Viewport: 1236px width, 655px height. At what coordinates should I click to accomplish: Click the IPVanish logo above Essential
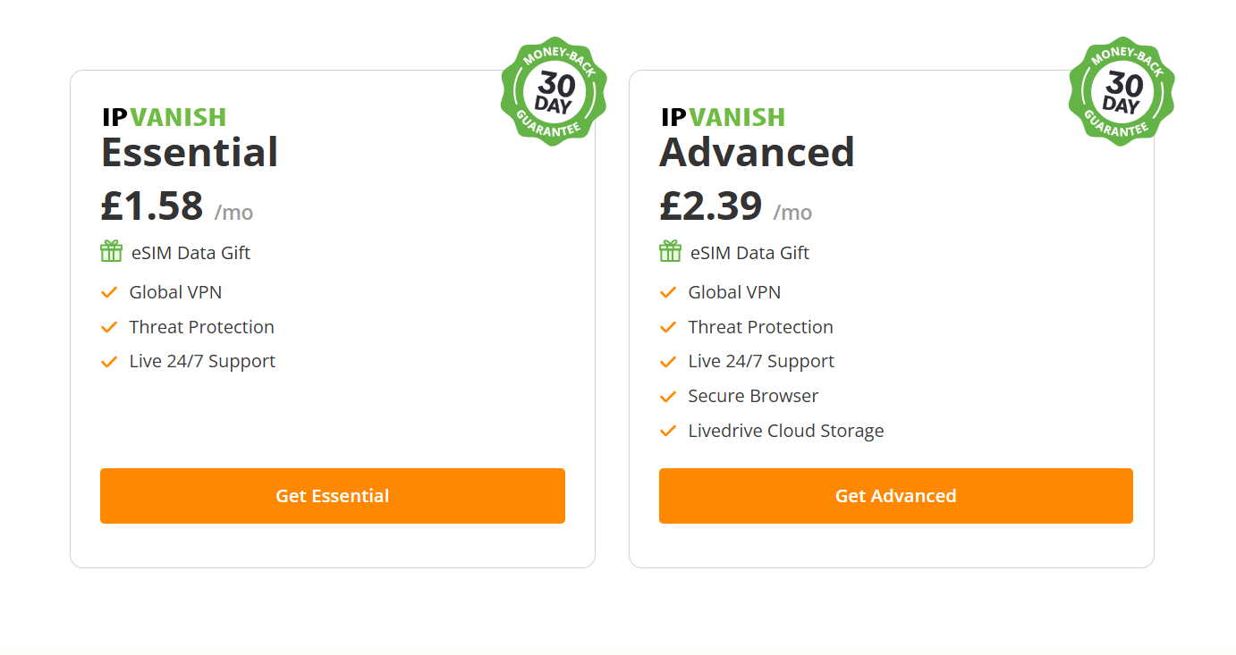[x=164, y=117]
